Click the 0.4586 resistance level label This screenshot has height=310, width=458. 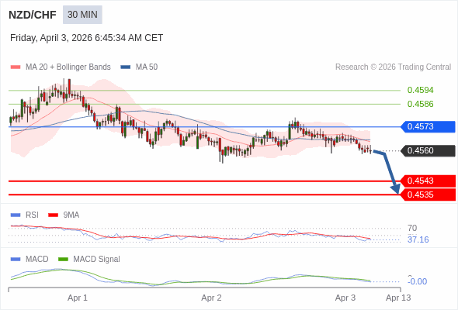(420, 104)
